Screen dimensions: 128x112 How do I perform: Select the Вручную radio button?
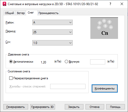point(66,62)
